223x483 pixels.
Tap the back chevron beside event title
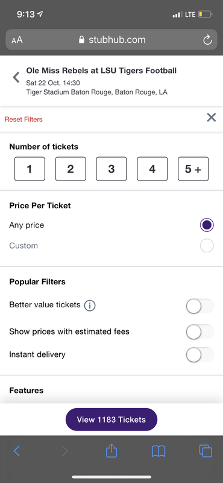tap(16, 77)
